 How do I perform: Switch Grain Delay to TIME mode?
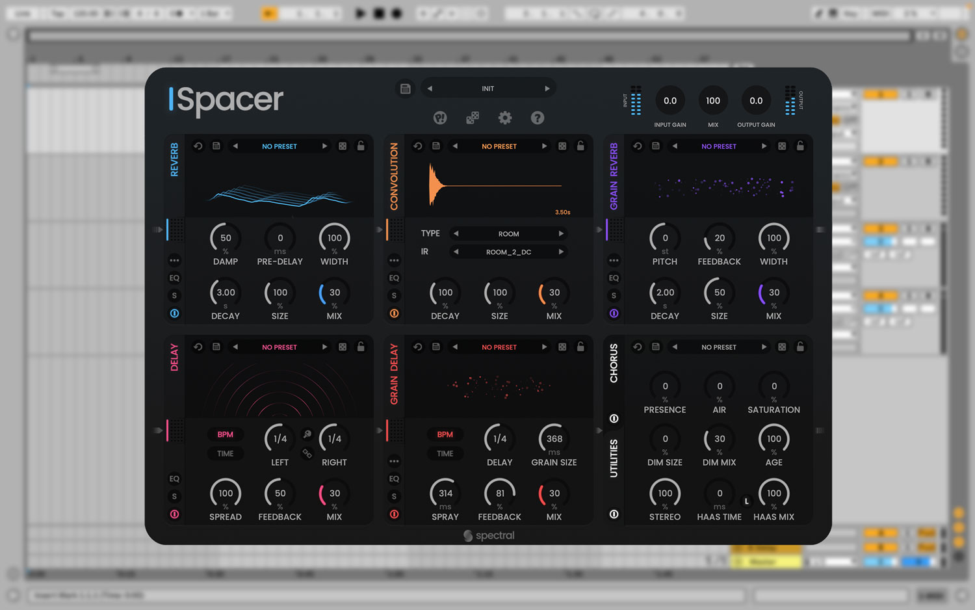tap(445, 453)
